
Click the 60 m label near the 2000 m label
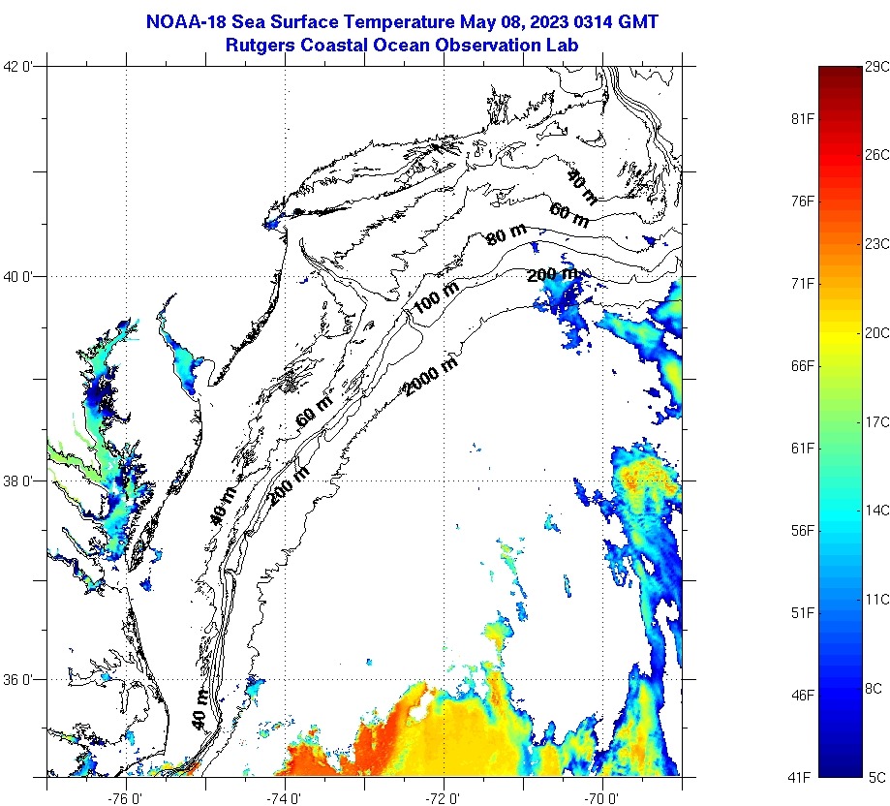click(x=314, y=411)
